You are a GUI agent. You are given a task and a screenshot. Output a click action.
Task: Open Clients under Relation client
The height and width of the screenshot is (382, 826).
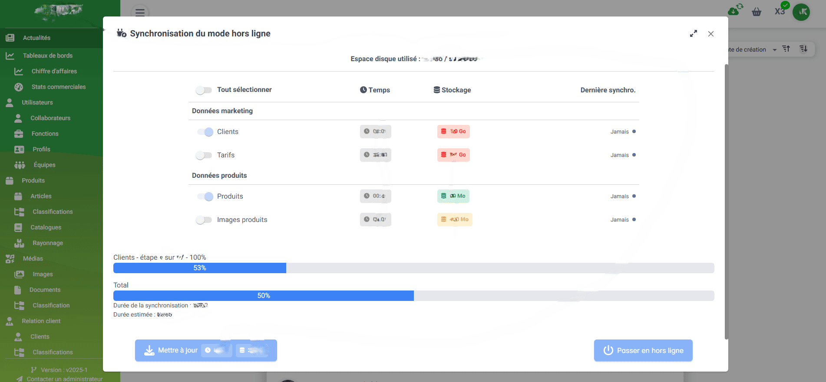coord(40,336)
